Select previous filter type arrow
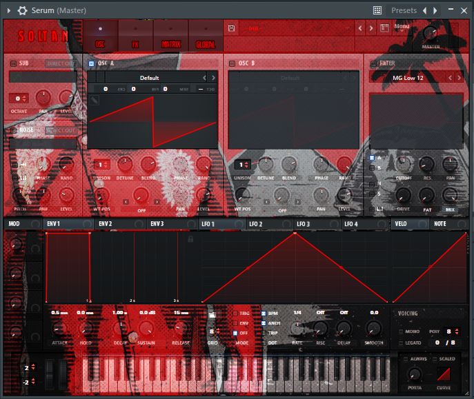The width and height of the screenshot is (474, 399). (x=450, y=78)
